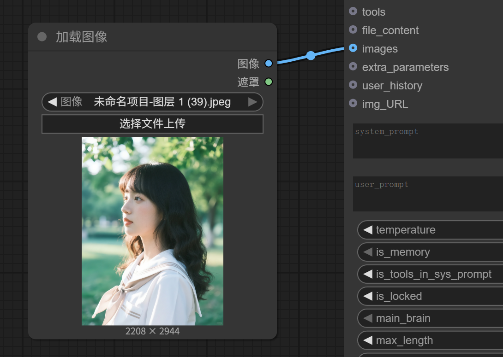Collapse the 加载图像 node with its gray dot

pos(42,37)
